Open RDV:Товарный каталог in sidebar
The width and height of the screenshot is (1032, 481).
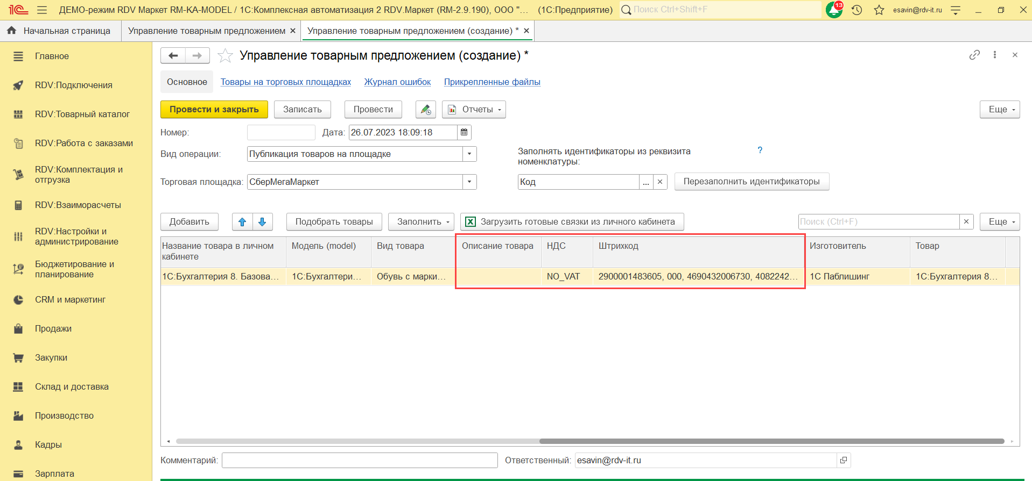point(82,114)
